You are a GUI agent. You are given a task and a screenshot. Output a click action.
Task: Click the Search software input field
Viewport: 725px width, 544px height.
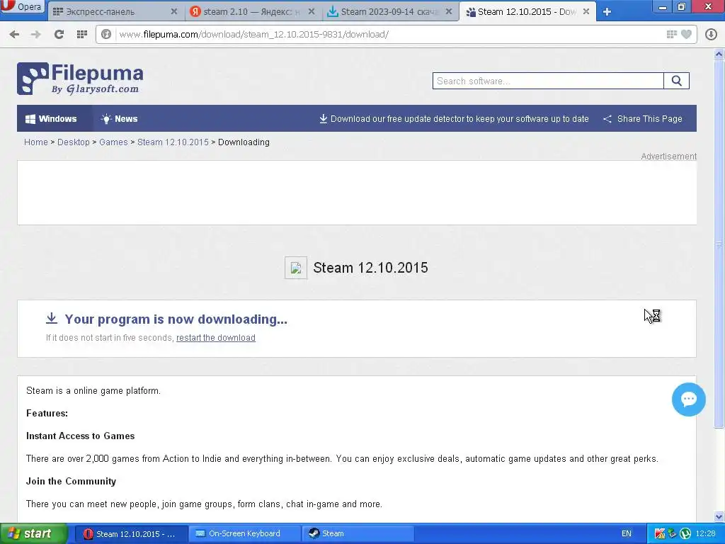coord(548,81)
